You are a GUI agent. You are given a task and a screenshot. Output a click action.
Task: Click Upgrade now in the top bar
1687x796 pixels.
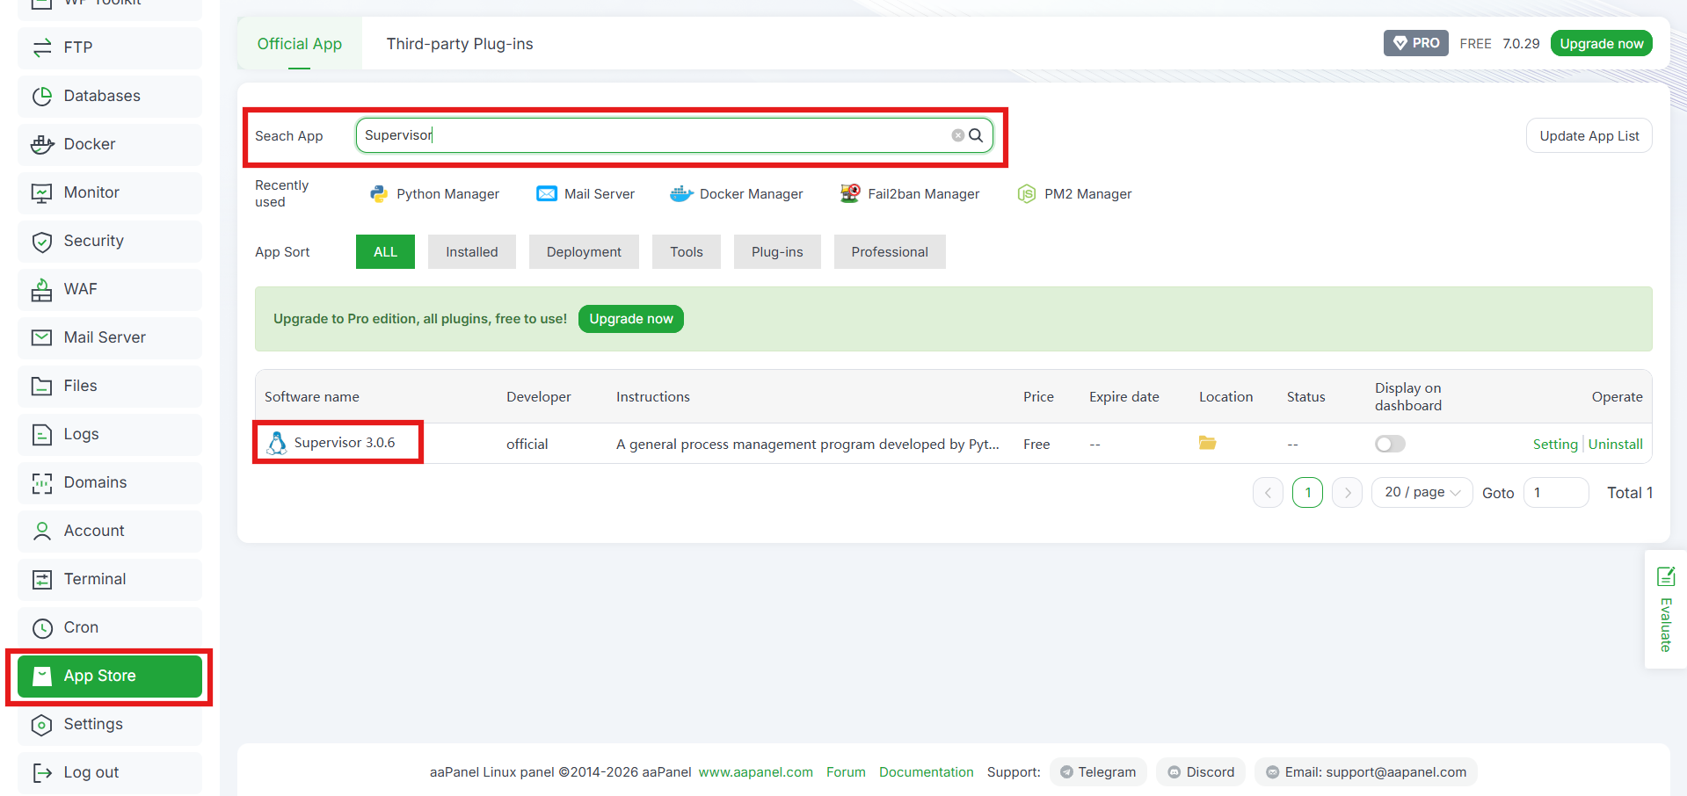1602,43
